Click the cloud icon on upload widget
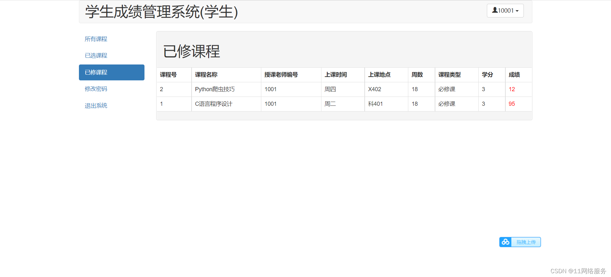Viewport: 611px width, 277px height. (505, 242)
